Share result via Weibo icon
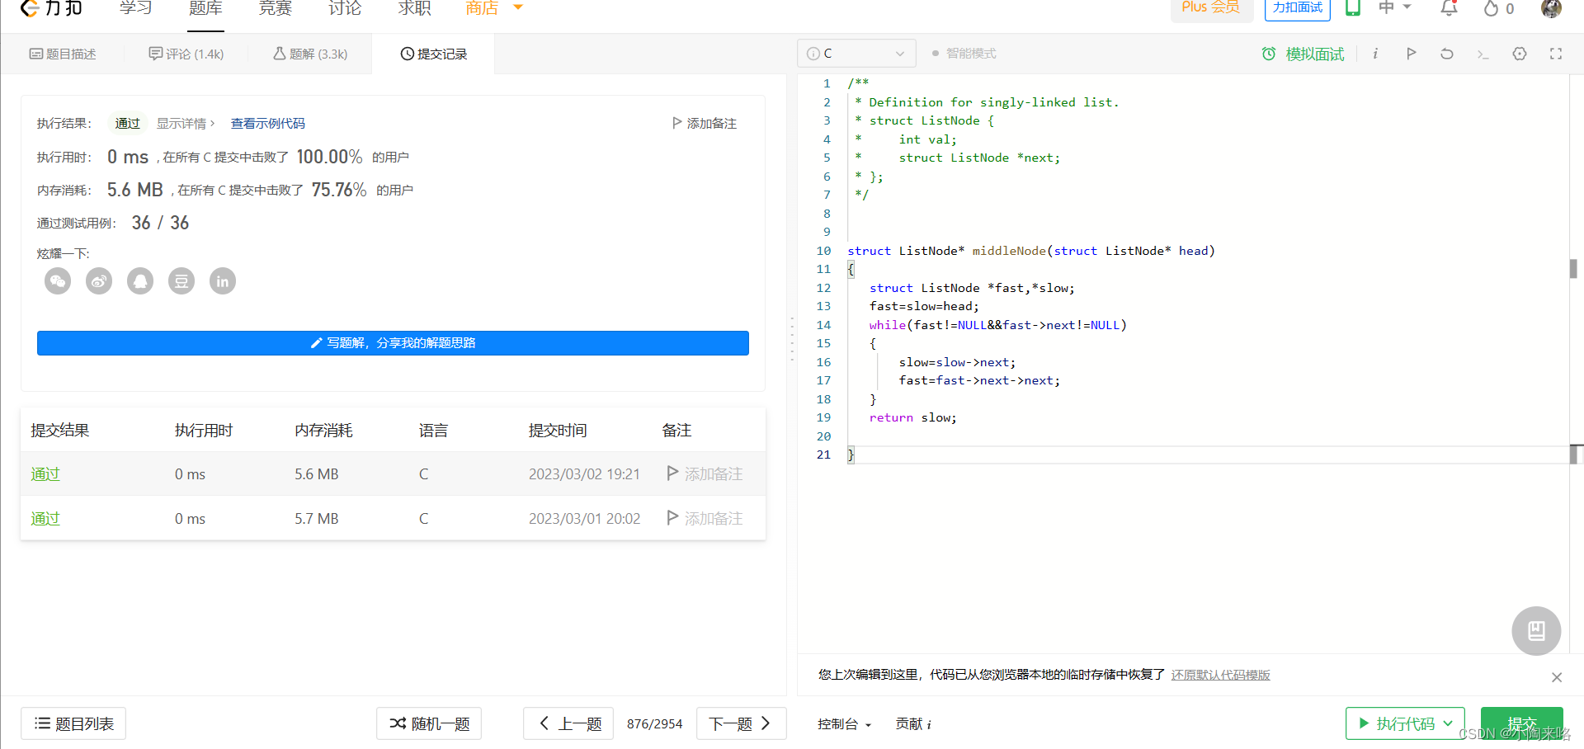 pyautogui.click(x=99, y=281)
